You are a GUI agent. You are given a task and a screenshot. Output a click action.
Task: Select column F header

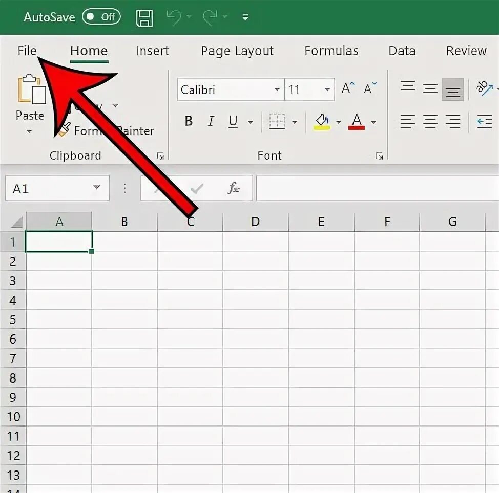(x=387, y=221)
